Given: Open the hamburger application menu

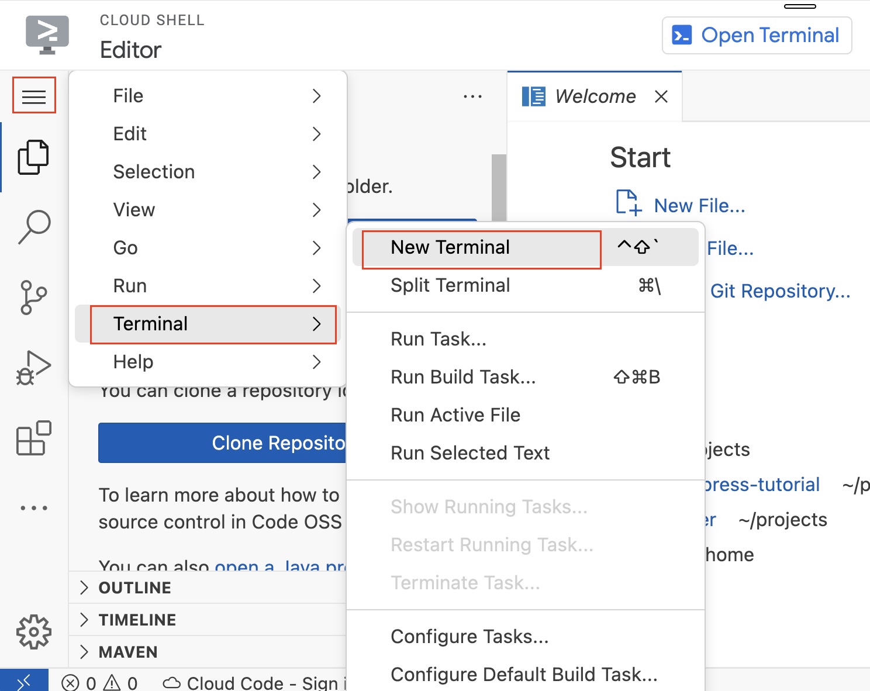Looking at the screenshot, I should [33, 95].
